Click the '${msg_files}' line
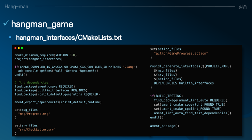 click(x=166, y=71)
